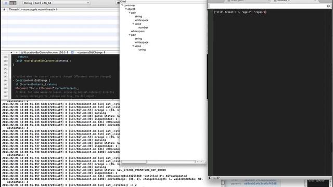Image resolution: width=333 pixels, height=187 pixels.
Task: Click the parent address link in bottom panel
Action: tap(260, 183)
